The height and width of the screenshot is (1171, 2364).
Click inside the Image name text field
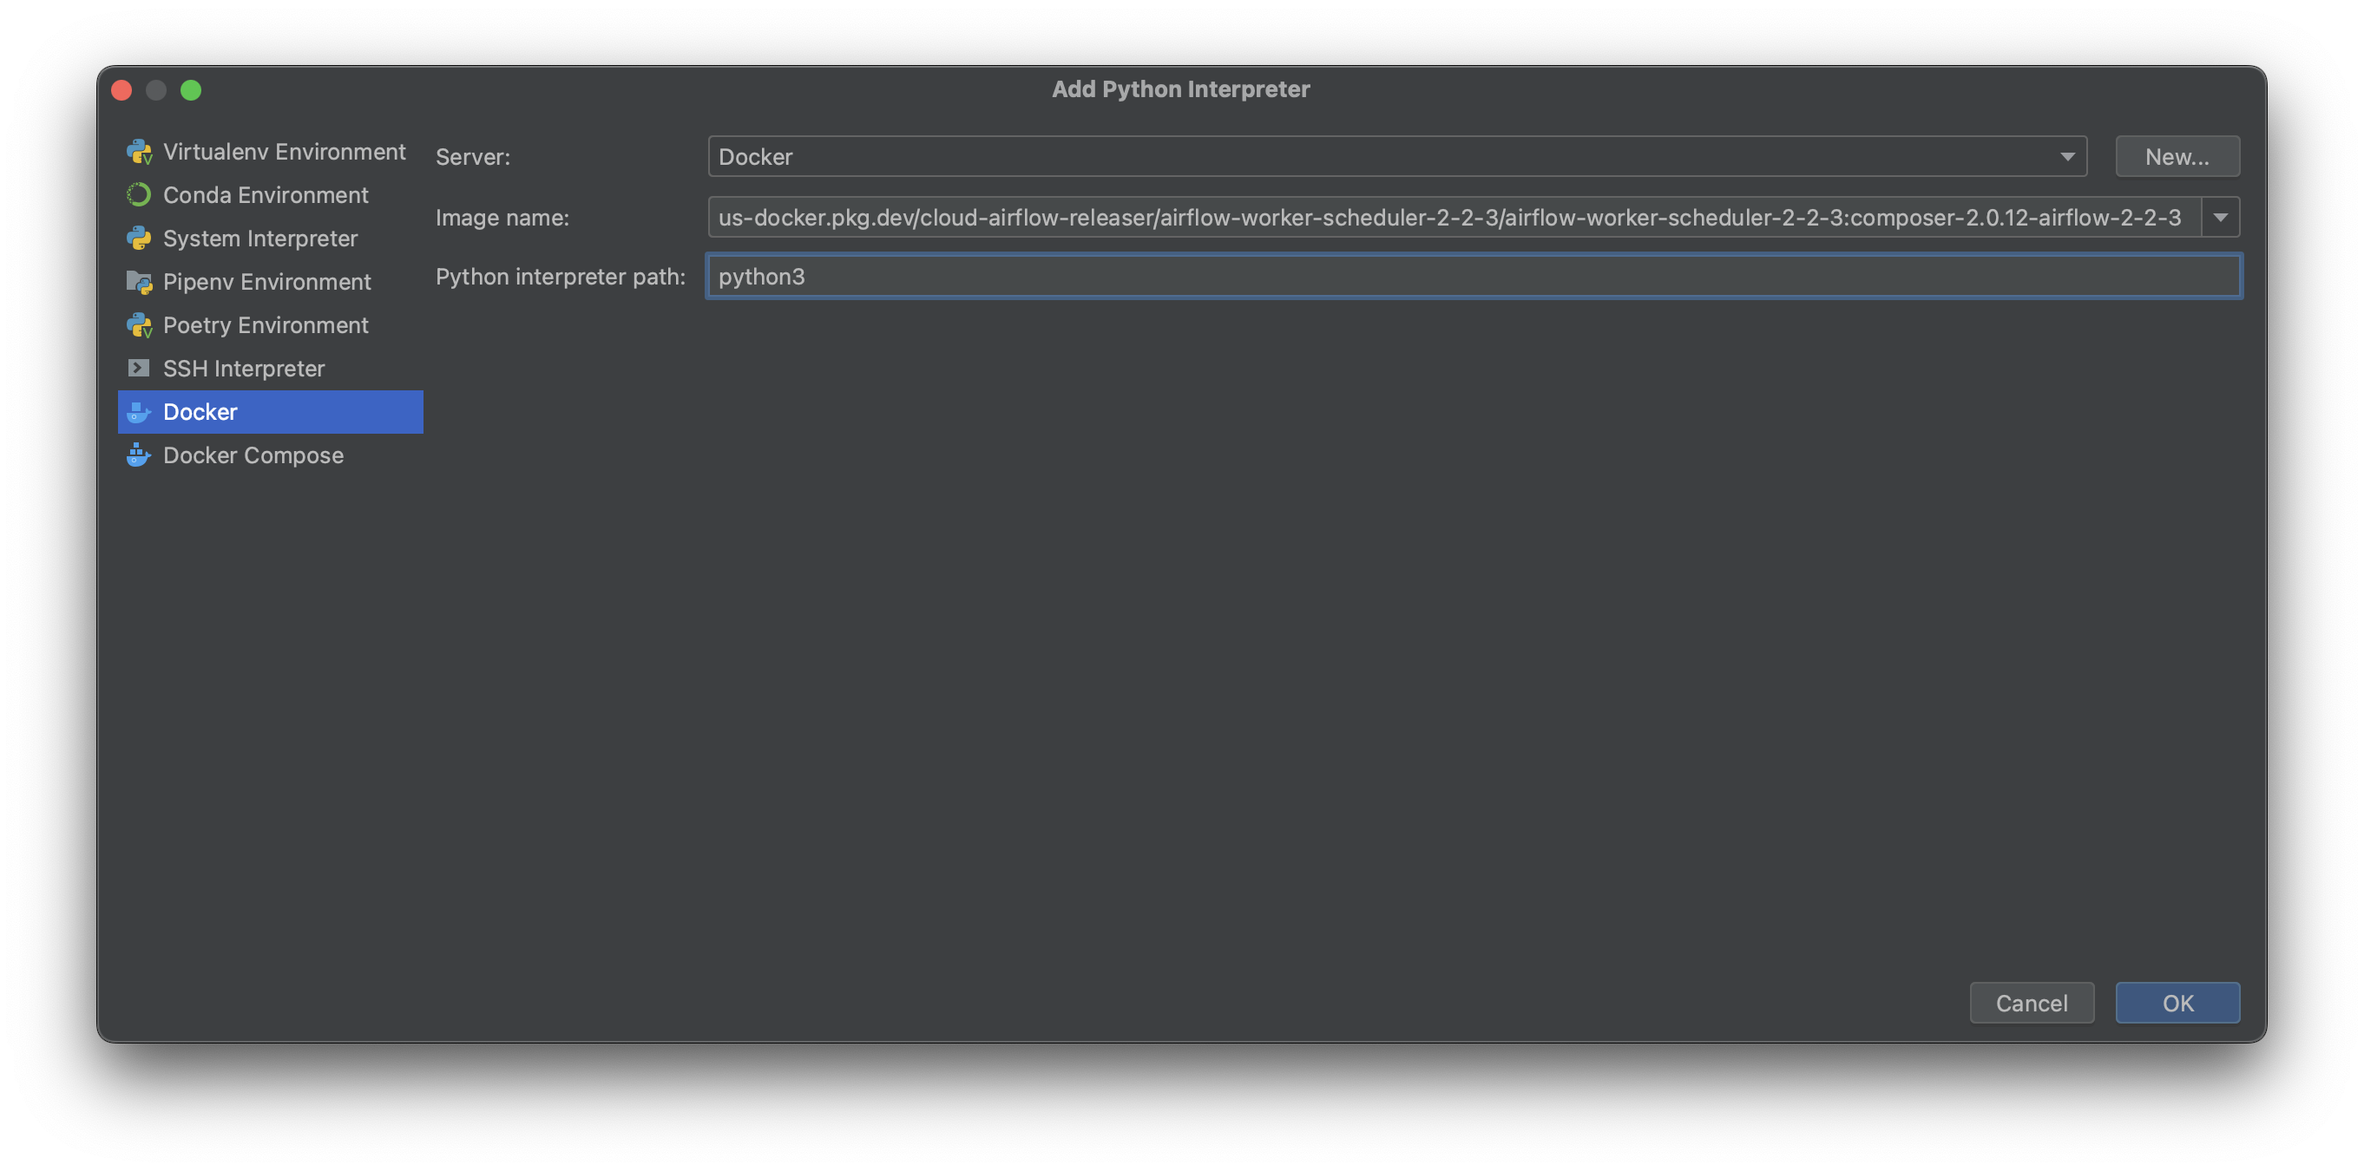point(1450,218)
